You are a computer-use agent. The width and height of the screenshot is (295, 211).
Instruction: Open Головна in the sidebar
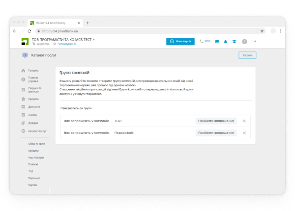(33, 71)
